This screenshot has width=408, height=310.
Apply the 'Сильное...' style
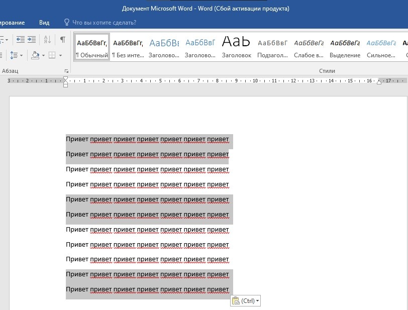pyautogui.click(x=381, y=47)
